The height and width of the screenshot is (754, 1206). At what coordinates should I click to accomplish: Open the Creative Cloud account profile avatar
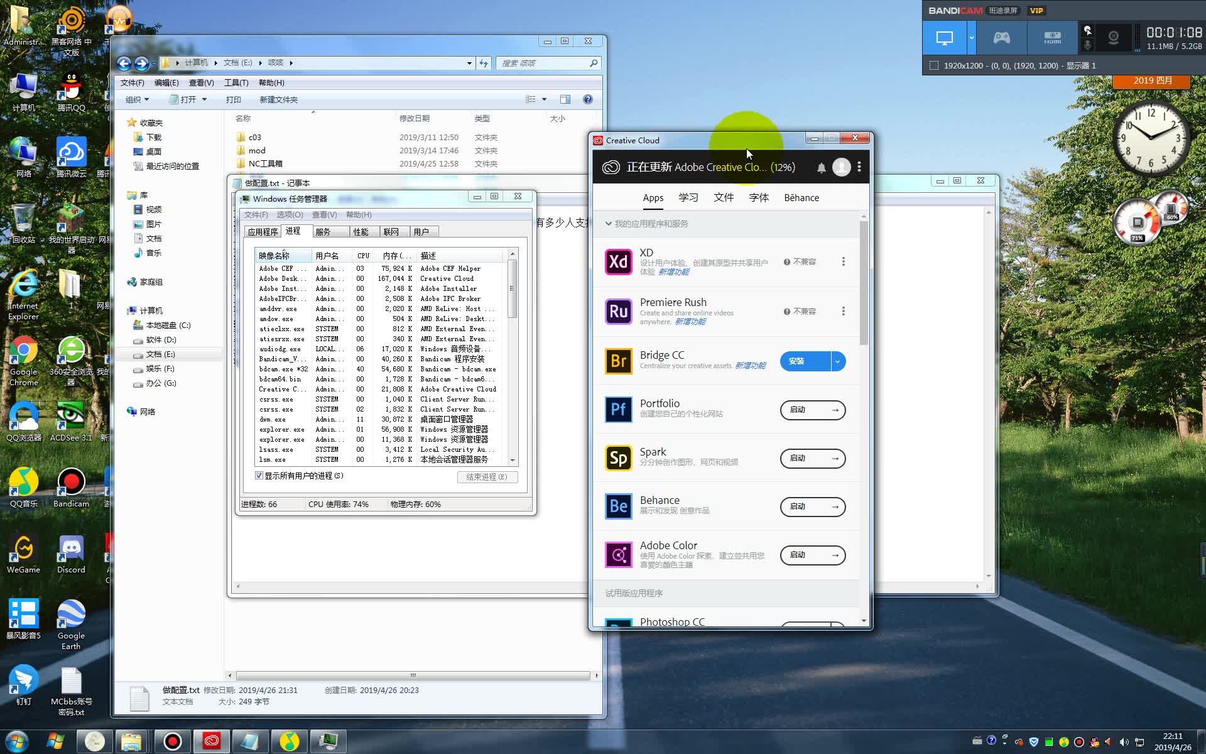click(x=841, y=167)
